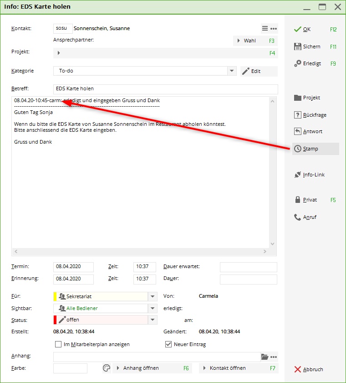Open the Status offen dropdown
Viewport: 346px width, 383px height.
(x=153, y=320)
